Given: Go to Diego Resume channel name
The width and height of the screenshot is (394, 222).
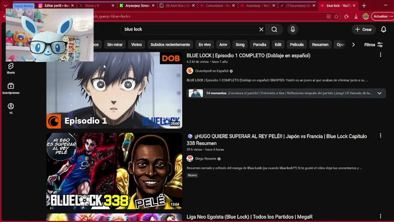Looking at the screenshot, I should tap(206, 158).
